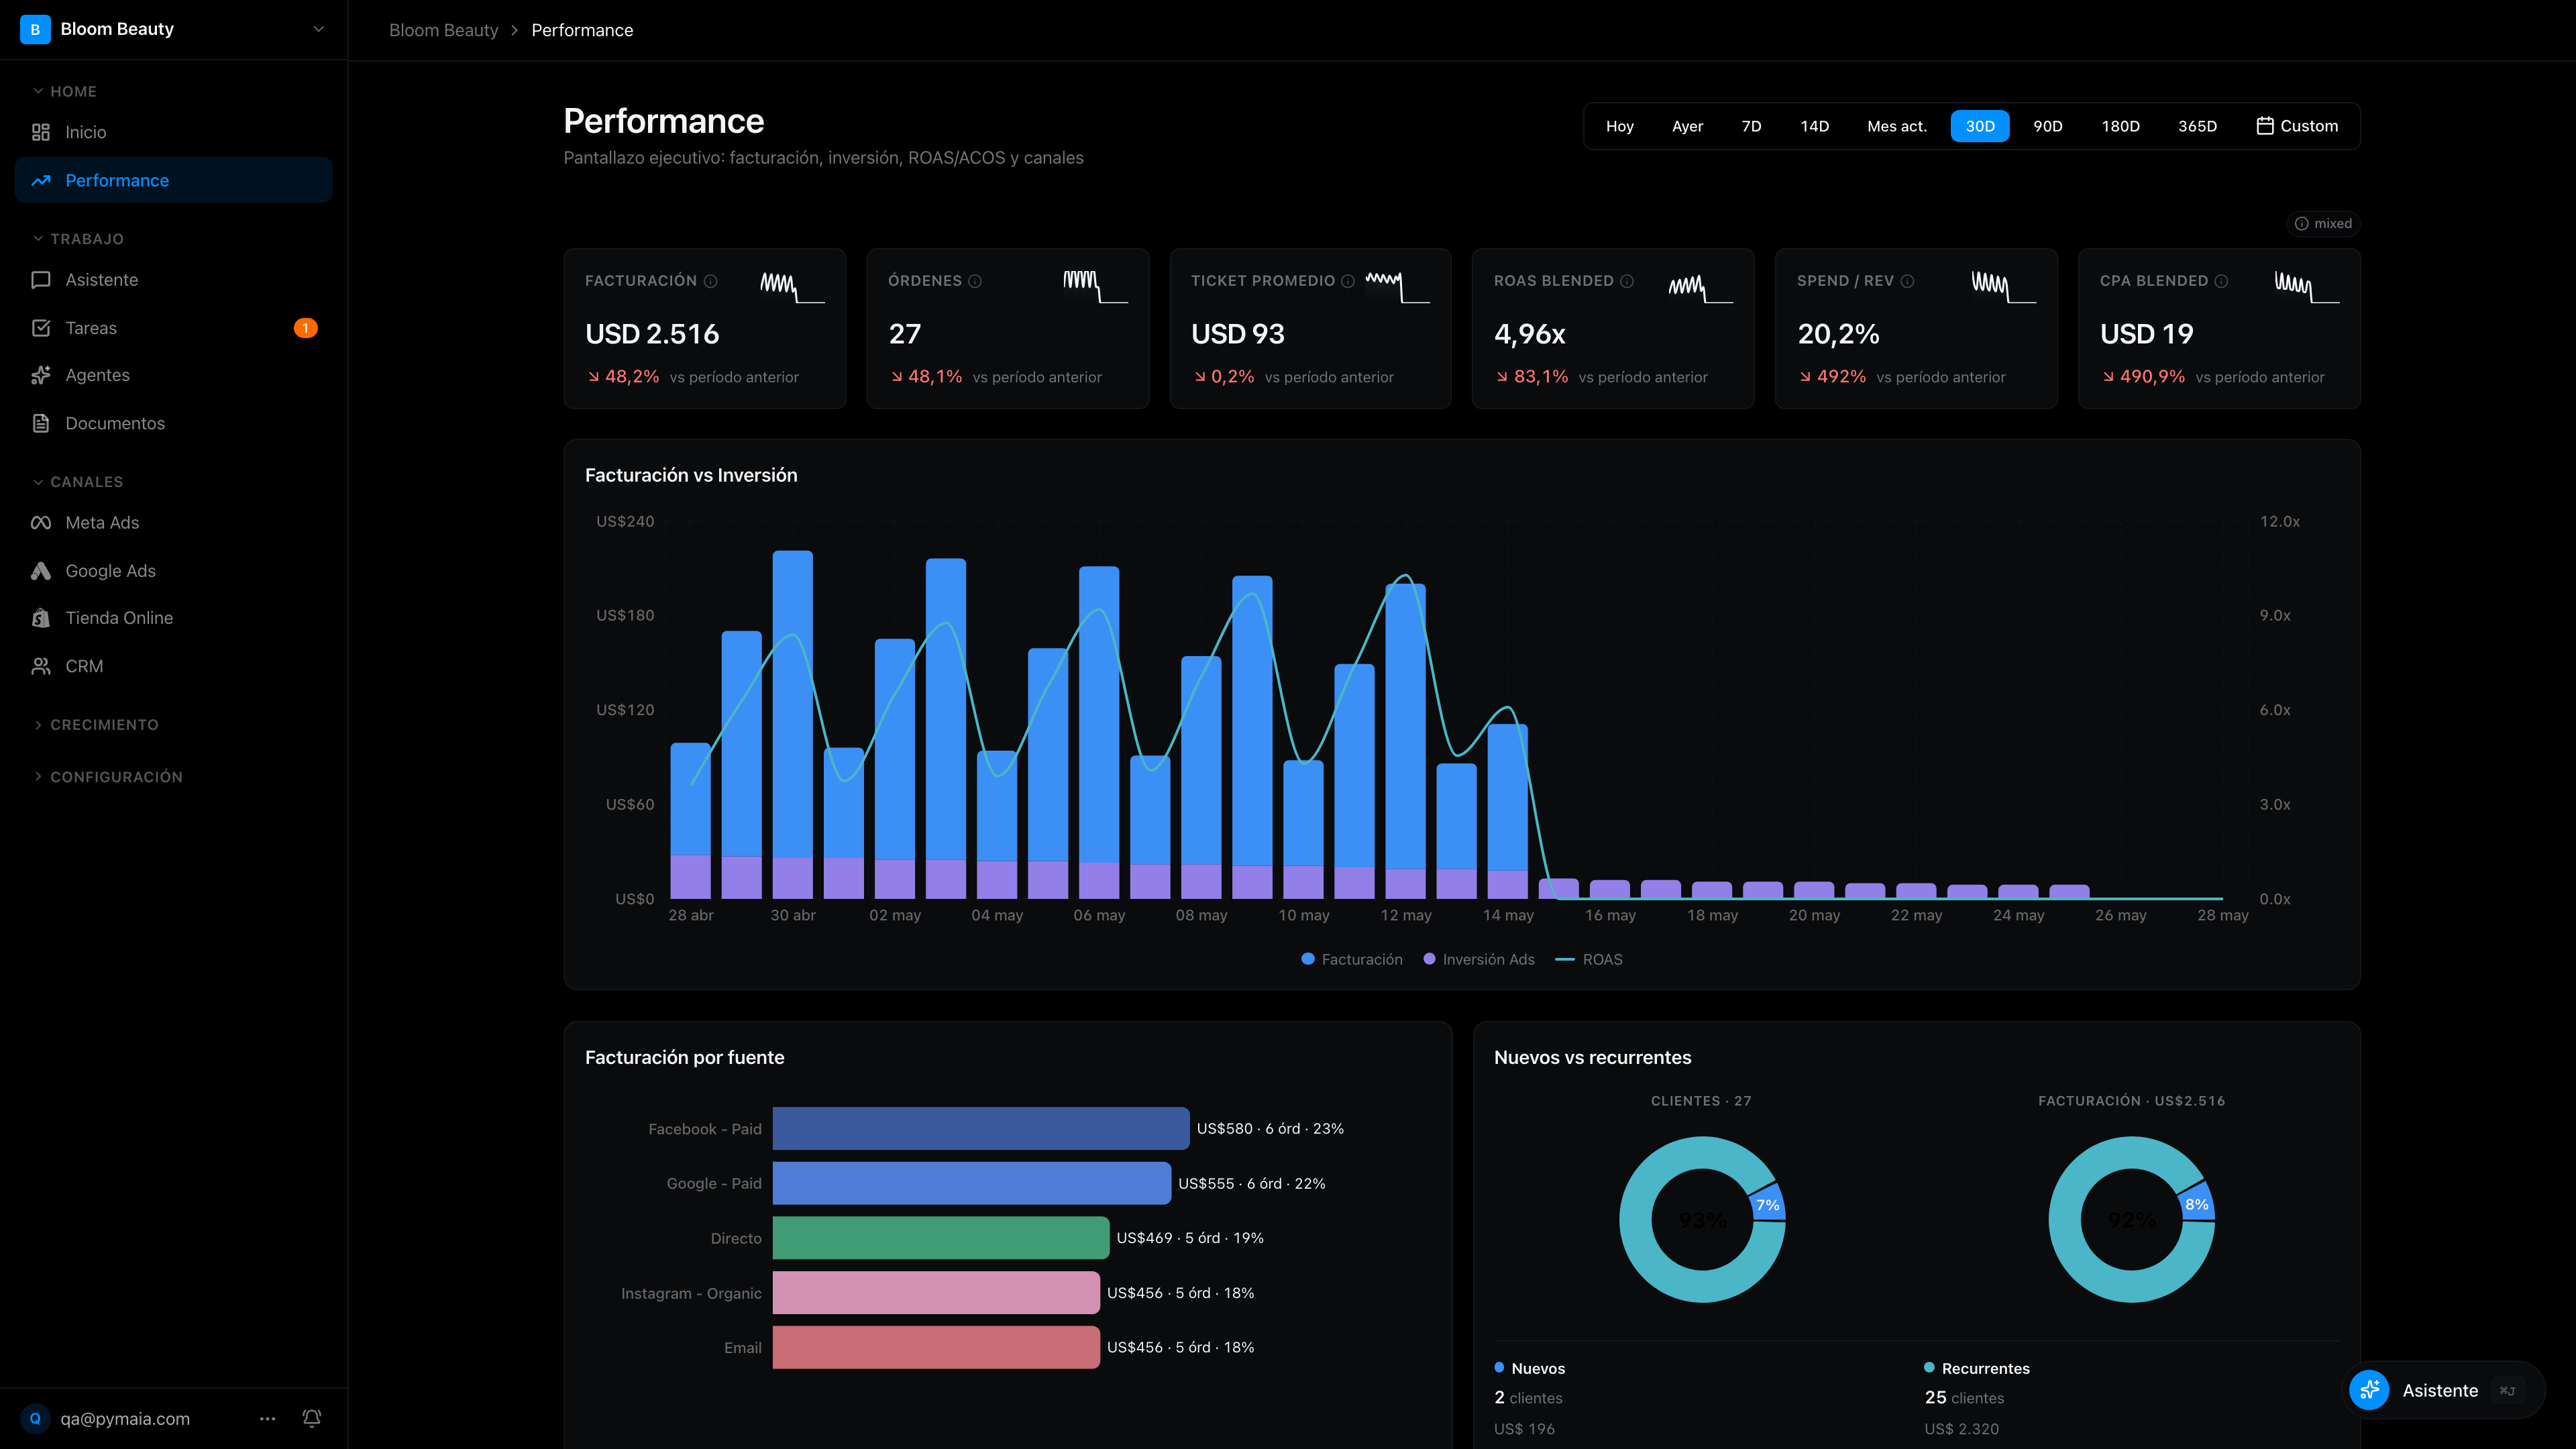Click the Facturación info icon
2576x1449 pixels.
tap(710, 281)
